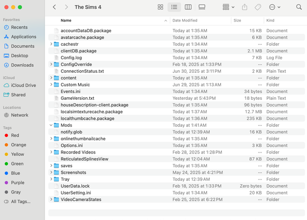Expand the saves folder
The width and height of the screenshot is (307, 220).
pyautogui.click(x=51, y=166)
